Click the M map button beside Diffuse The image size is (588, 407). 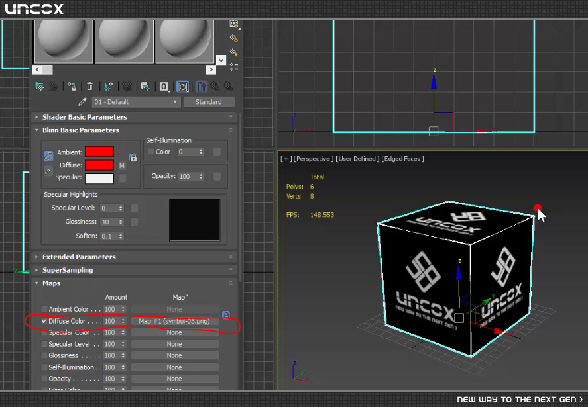122,165
